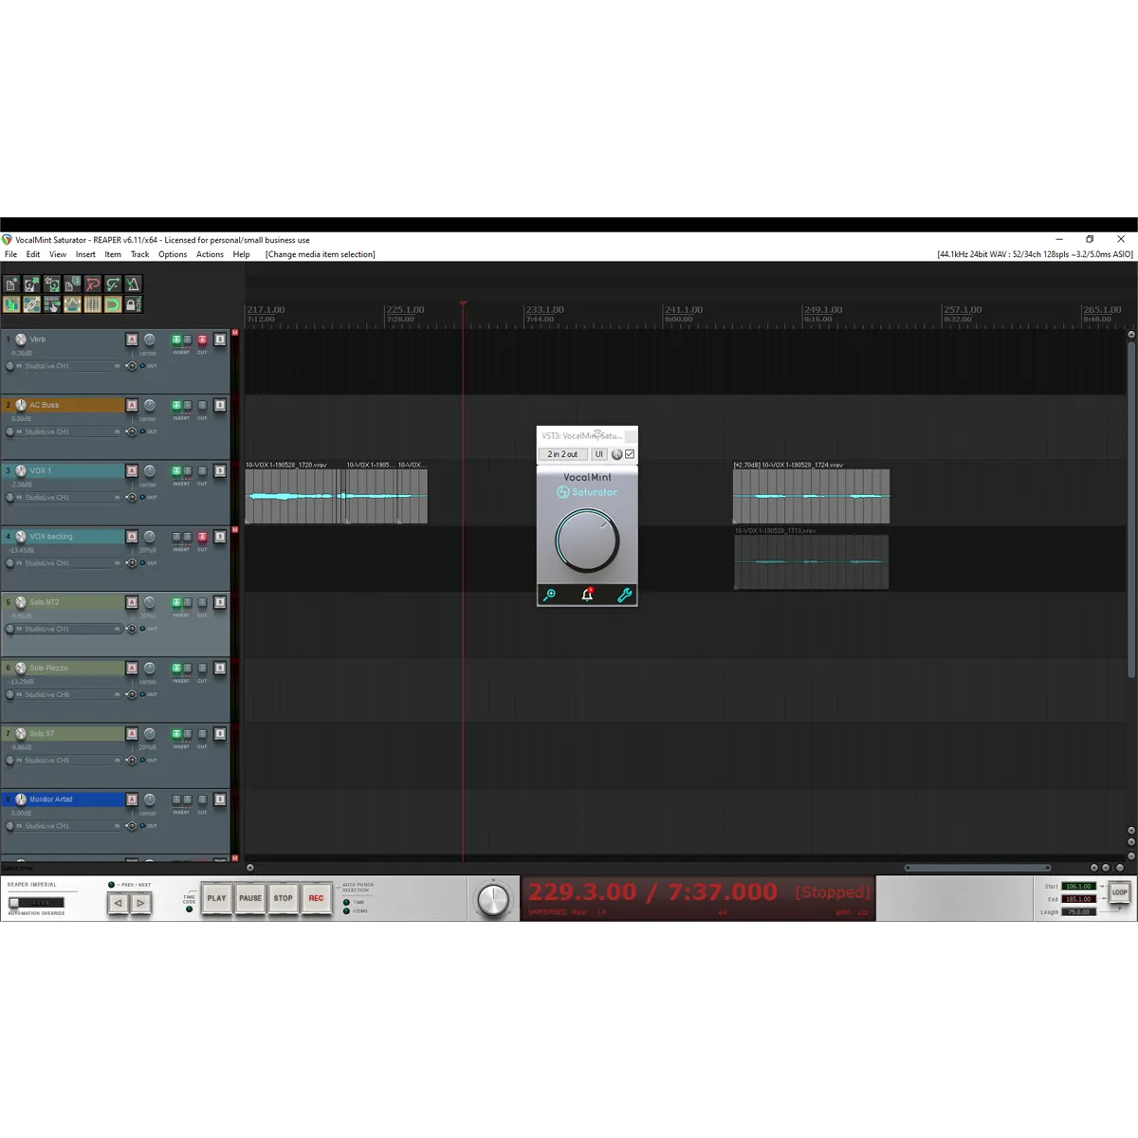Screen dimensions: 1138x1138
Task: Toggle item grouping toolbar icon
Action: click(x=31, y=304)
